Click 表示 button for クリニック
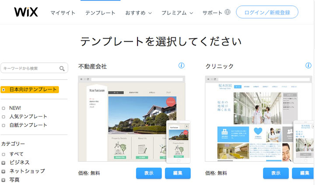The width and height of the screenshot is (315, 185). pos(276,173)
